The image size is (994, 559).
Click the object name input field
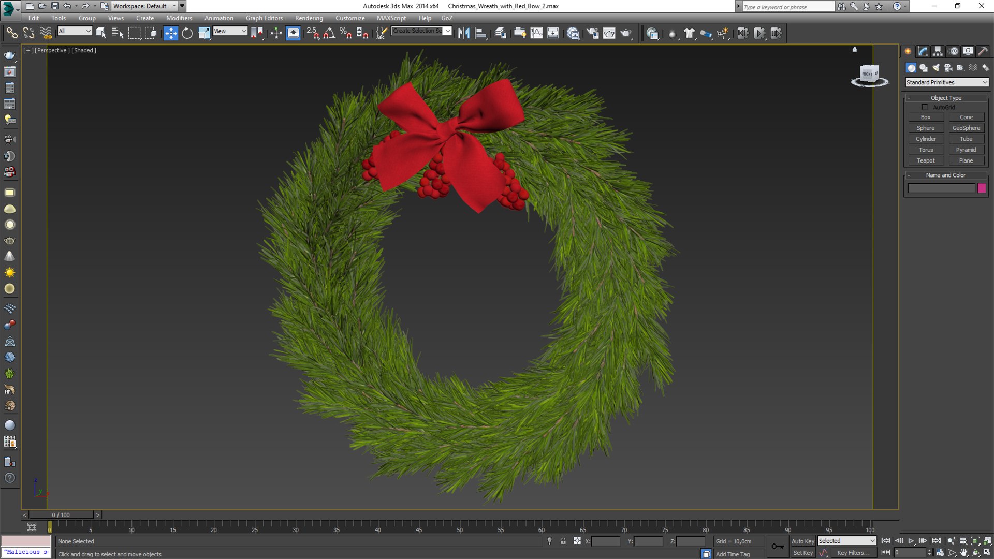point(941,188)
